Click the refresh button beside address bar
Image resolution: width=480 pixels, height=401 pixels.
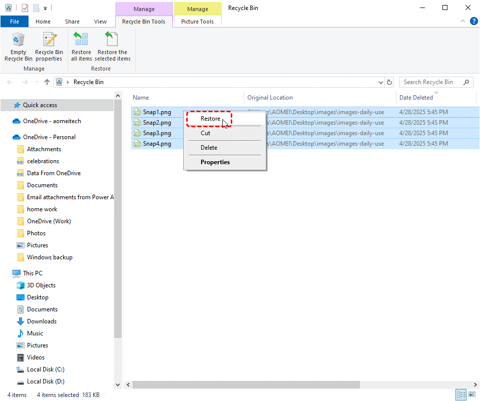click(x=390, y=82)
